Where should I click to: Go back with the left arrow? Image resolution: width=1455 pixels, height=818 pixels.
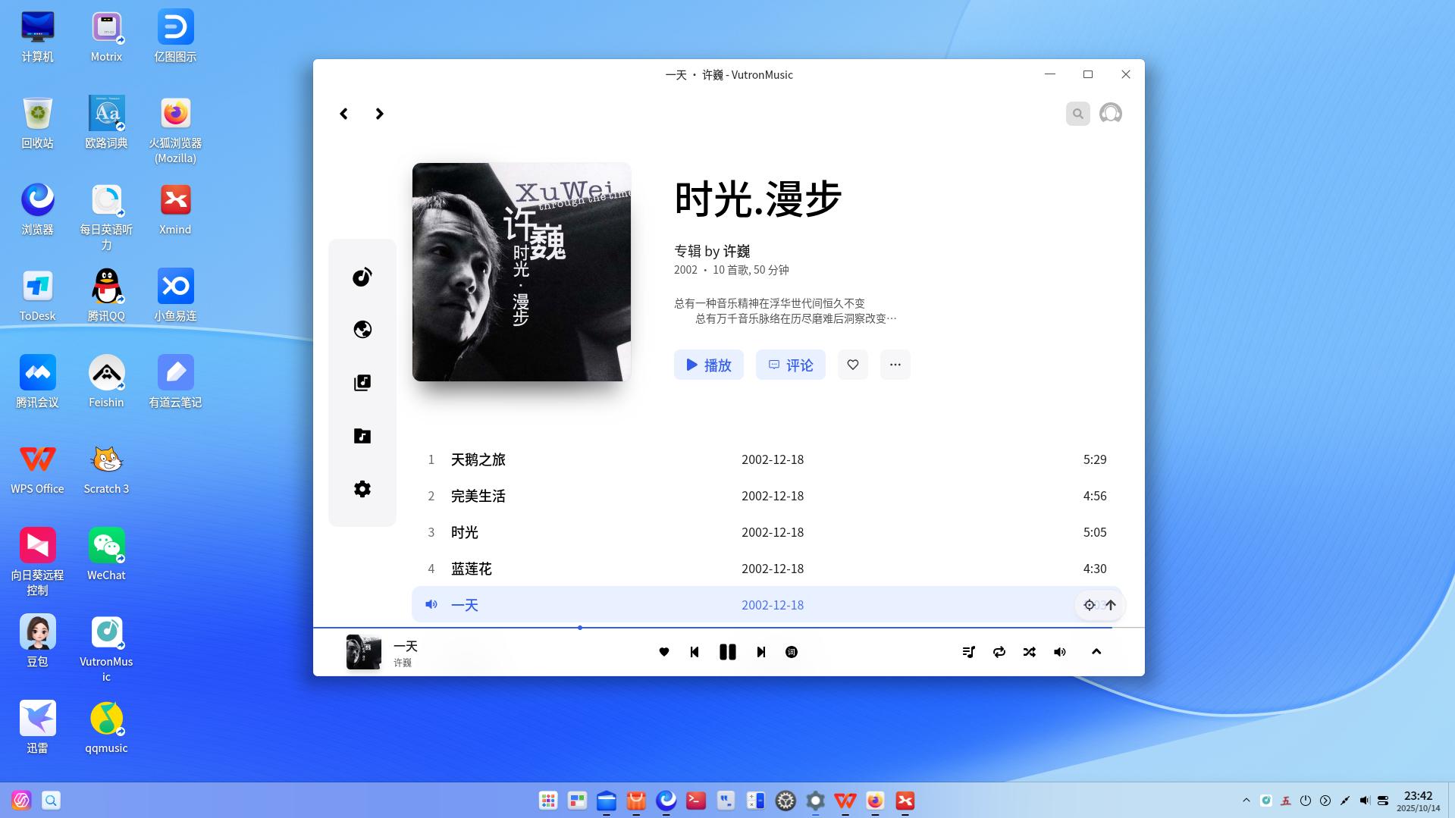343,114
